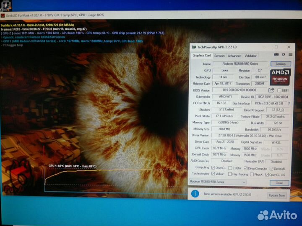This screenshot has width=302, height=226.
Task: Click the Digital Signature value WHQL
Action: (276, 142)
